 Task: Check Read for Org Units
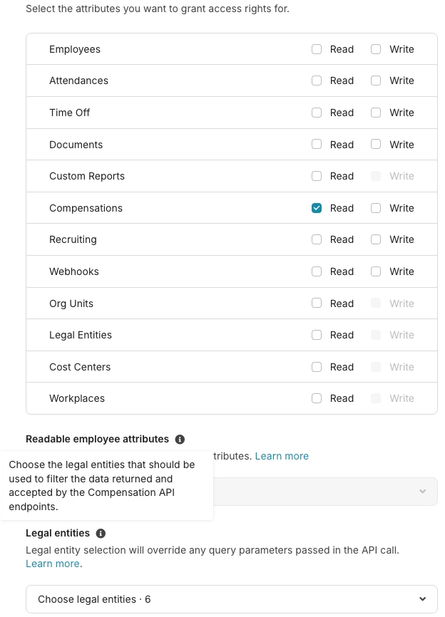[317, 303]
